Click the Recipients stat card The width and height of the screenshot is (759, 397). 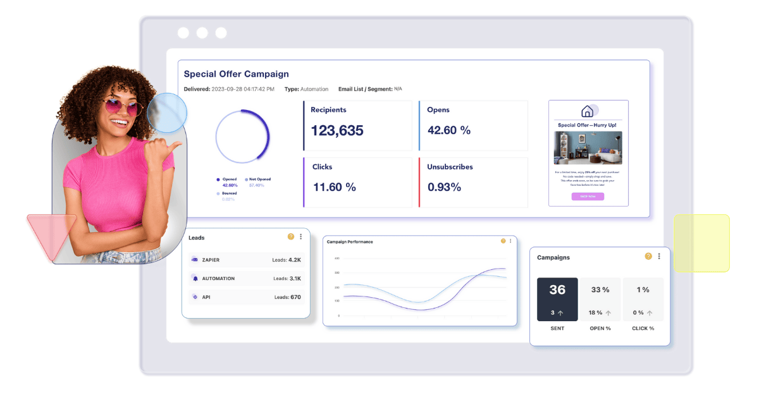(x=357, y=125)
